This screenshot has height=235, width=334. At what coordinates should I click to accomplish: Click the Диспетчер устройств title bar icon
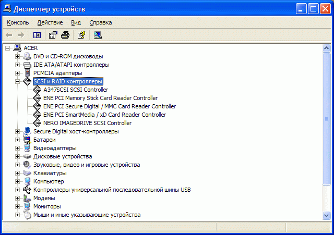tap(7, 9)
